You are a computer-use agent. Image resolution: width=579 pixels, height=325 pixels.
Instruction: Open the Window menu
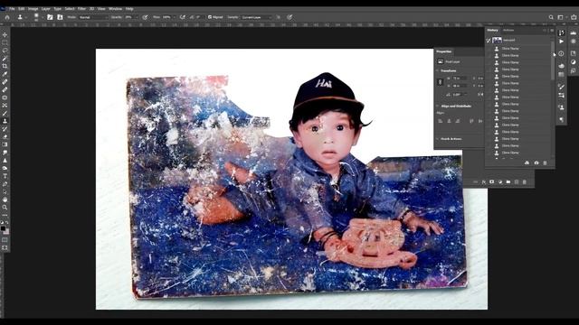(x=115, y=8)
